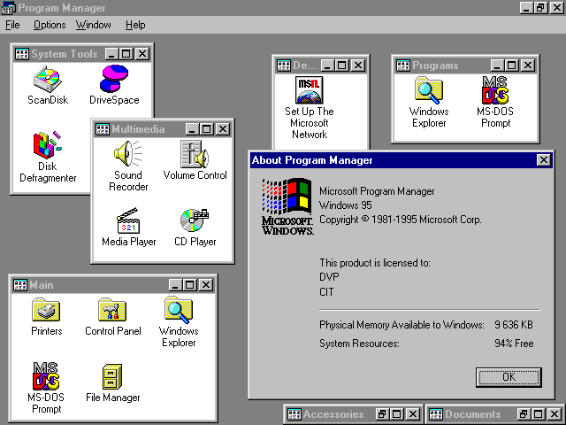Image resolution: width=566 pixels, height=425 pixels.
Task: Open the Main group's control menu icon
Action: click(19, 285)
